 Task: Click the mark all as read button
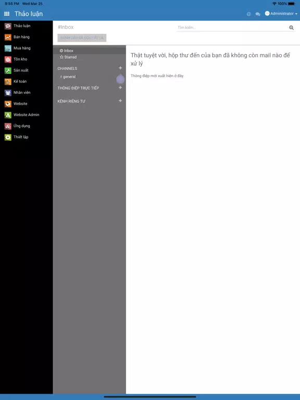(x=82, y=37)
